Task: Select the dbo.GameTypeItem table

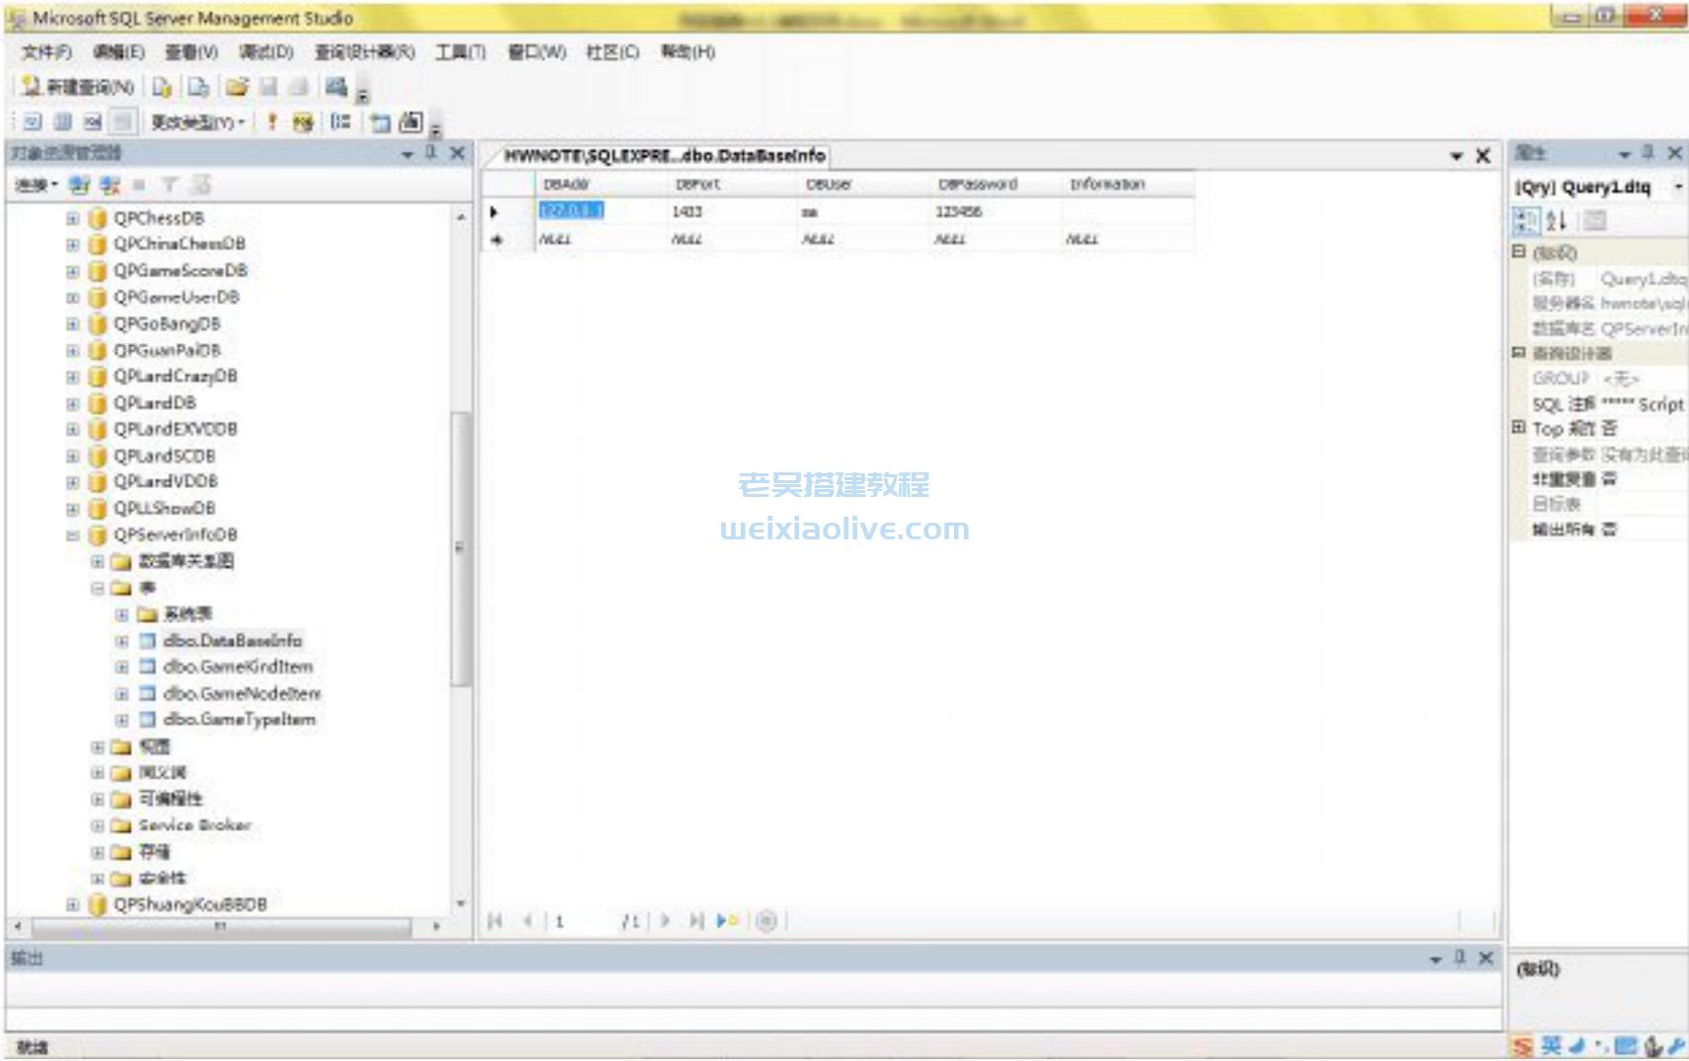Action: 239,720
